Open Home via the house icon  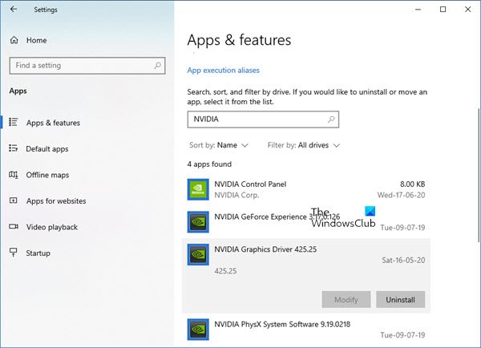[14, 40]
